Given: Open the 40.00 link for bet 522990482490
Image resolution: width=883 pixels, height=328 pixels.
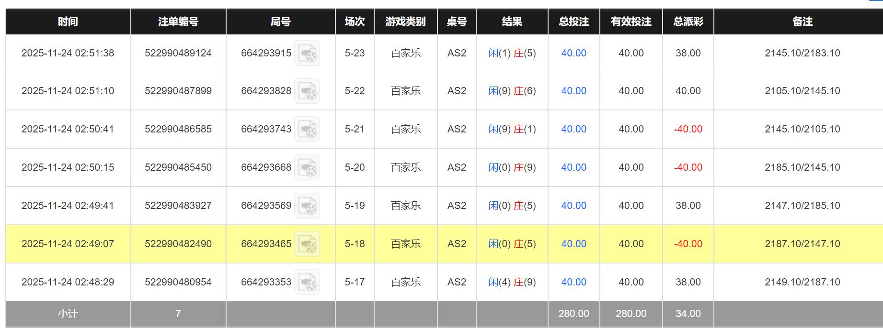Looking at the screenshot, I should click(573, 244).
